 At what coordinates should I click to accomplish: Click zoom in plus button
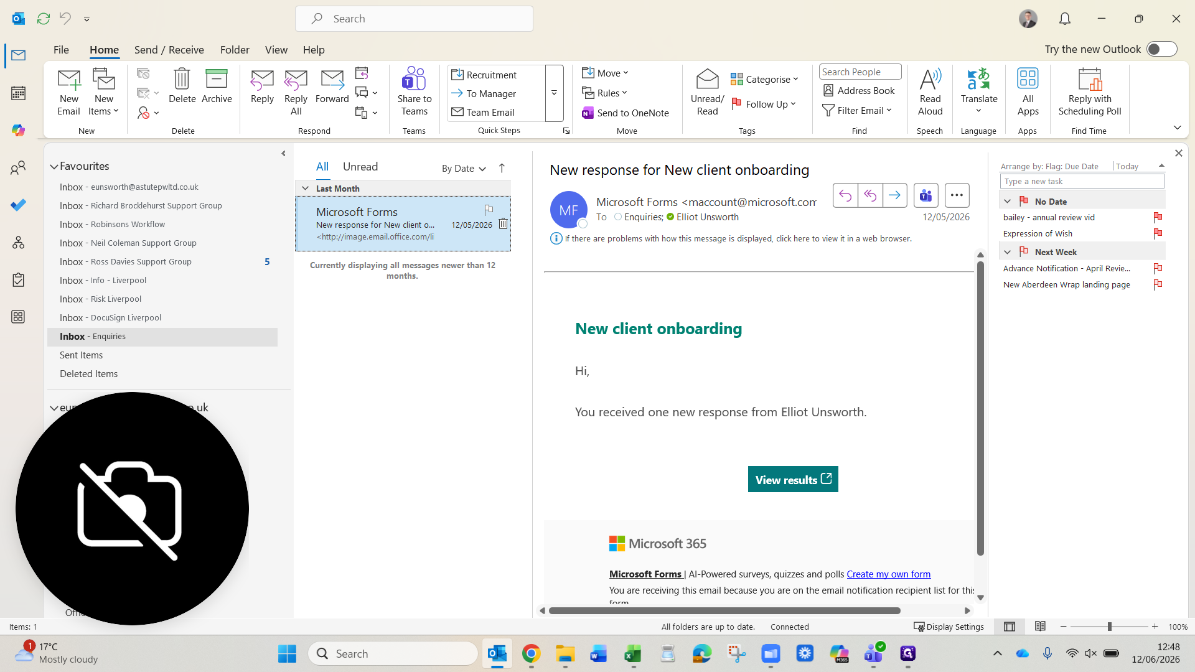(1155, 627)
